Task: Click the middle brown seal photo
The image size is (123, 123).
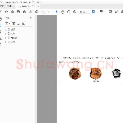Action: 95,73
